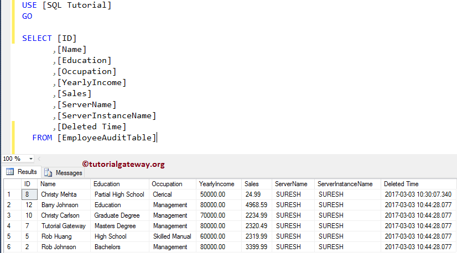Click the 3399.99 sales cell

(257, 247)
